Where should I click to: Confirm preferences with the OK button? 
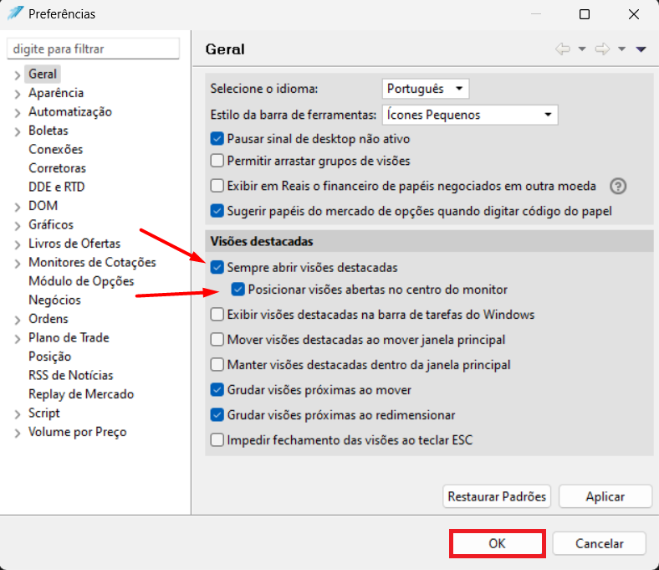(x=498, y=543)
